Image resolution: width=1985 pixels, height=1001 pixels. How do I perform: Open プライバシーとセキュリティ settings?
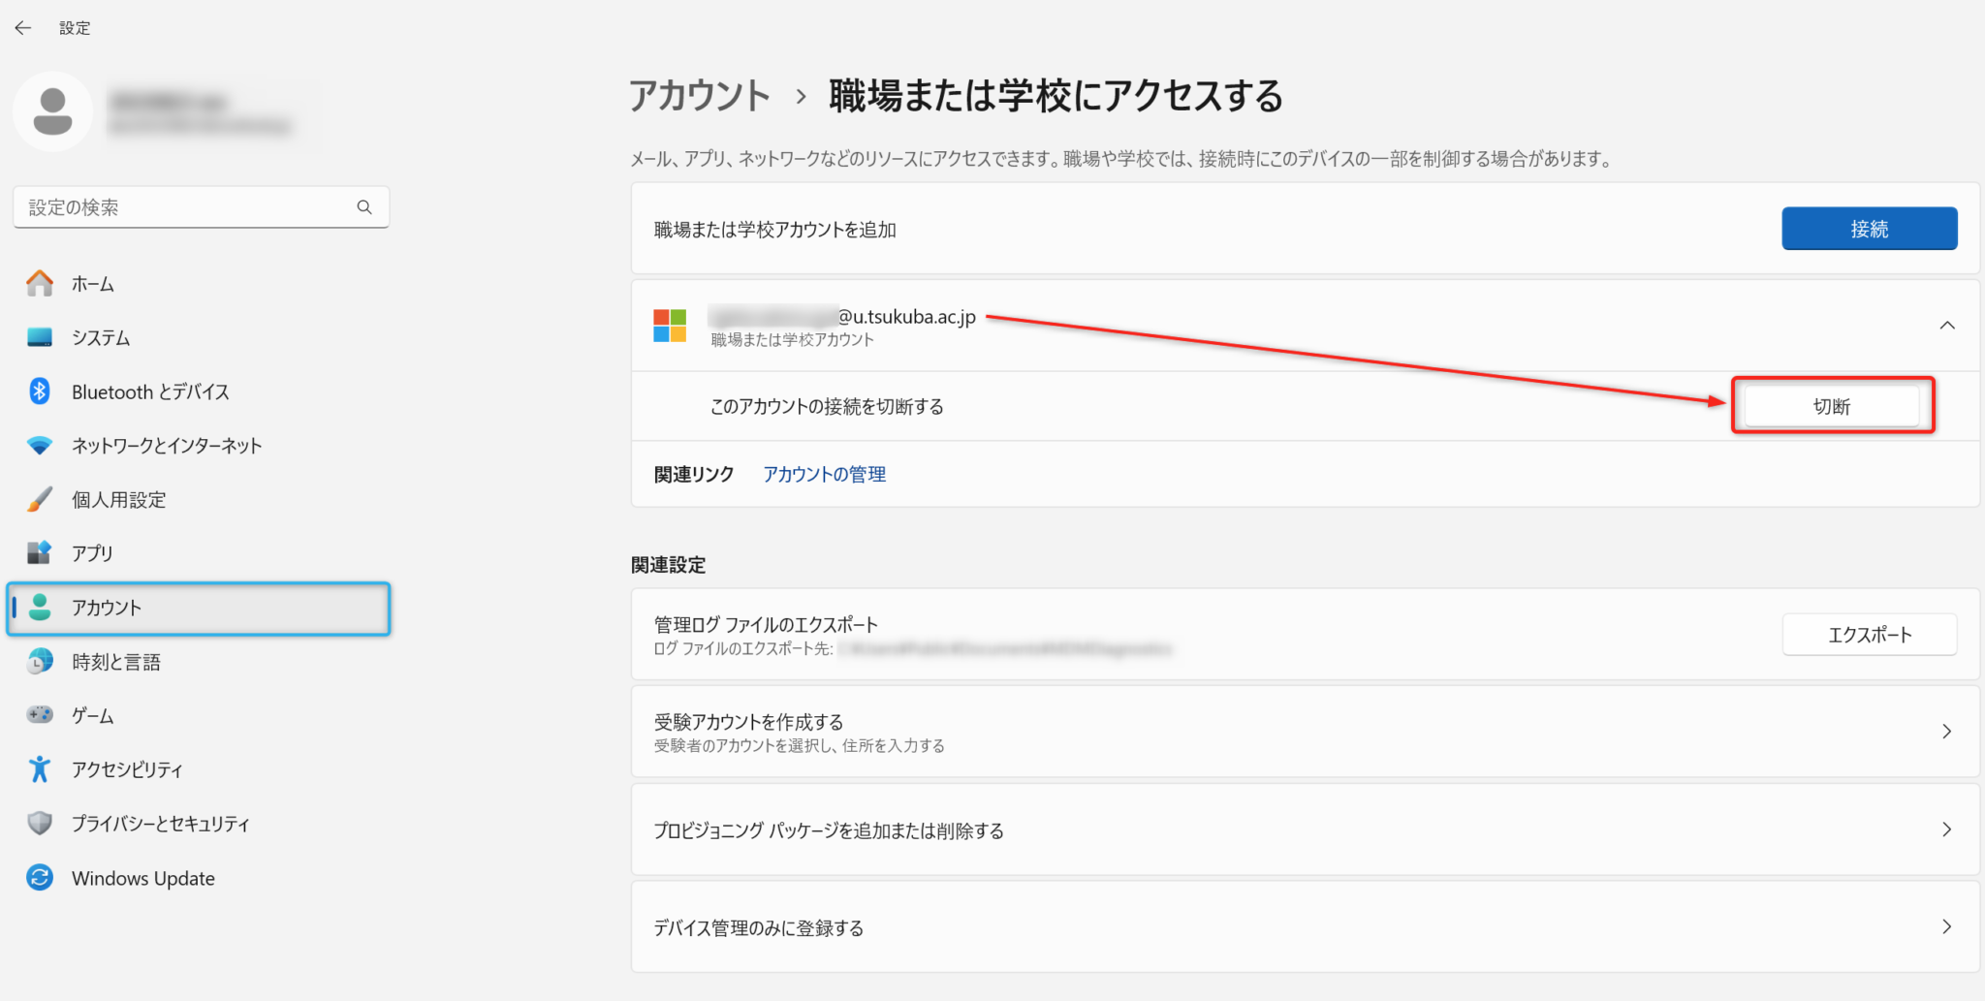pos(39,823)
